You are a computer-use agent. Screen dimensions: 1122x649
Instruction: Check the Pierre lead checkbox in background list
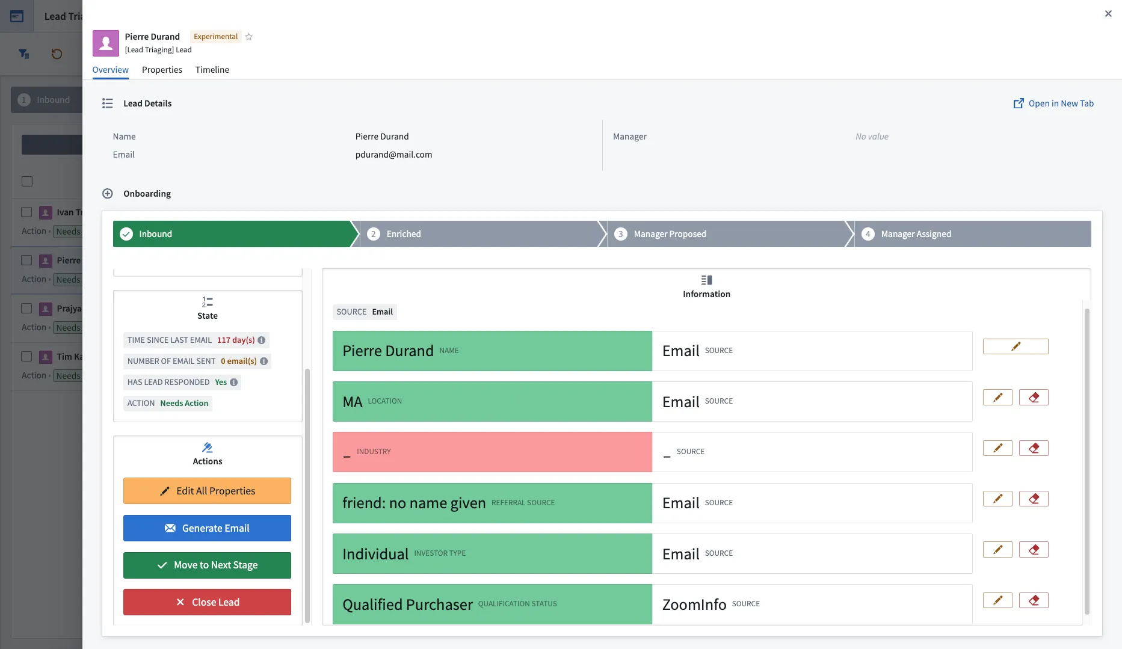pos(26,260)
